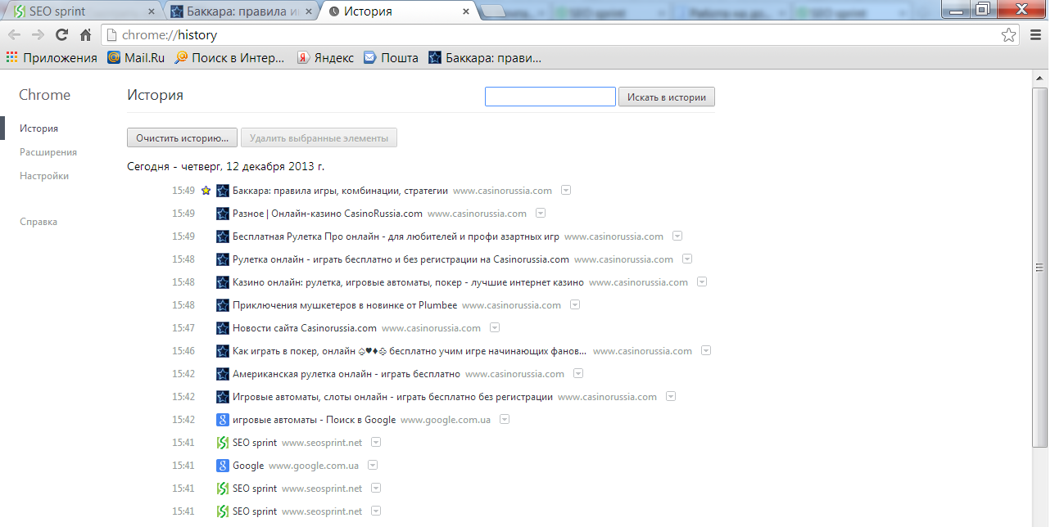Click the scrollbar up arrow
This screenshot has height=527, width=1055.
click(1039, 77)
